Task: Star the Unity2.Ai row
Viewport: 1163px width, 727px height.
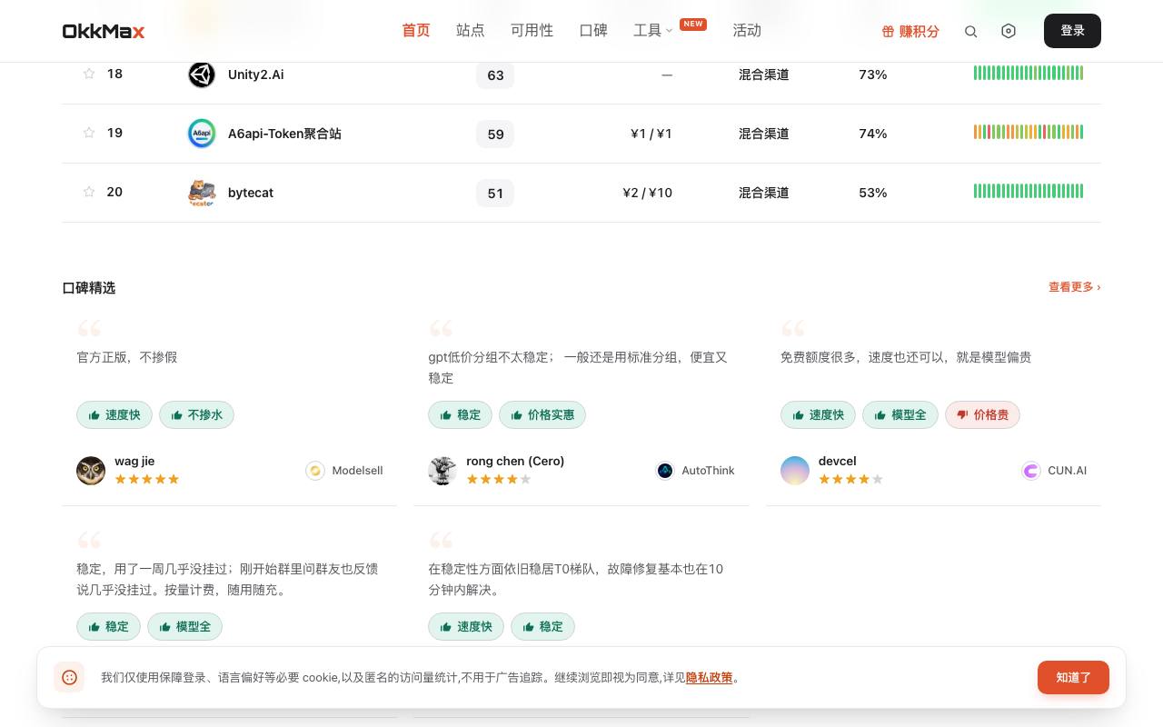Action: tap(89, 74)
